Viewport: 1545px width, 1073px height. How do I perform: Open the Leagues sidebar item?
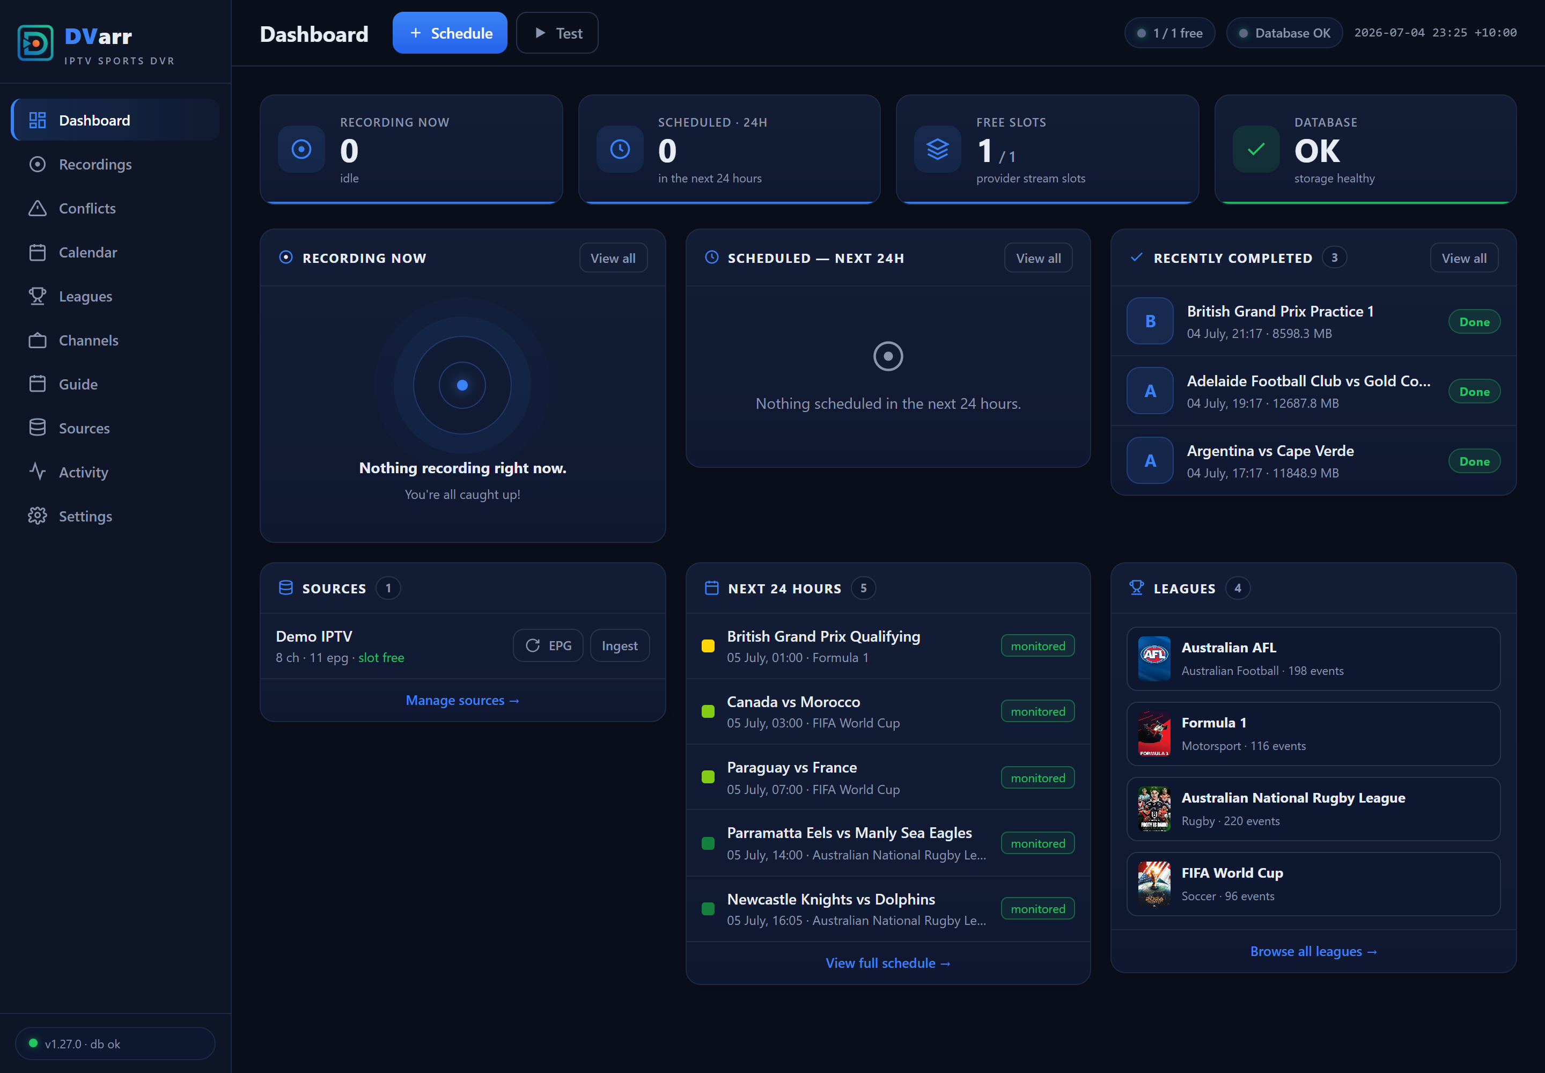116,297
